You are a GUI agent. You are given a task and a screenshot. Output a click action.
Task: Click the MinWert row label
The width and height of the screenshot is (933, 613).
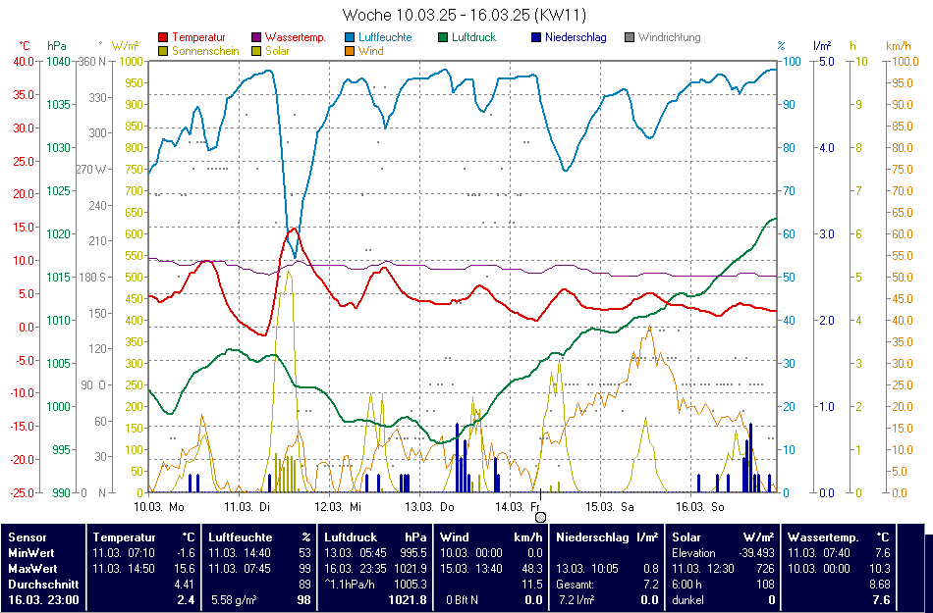31,553
